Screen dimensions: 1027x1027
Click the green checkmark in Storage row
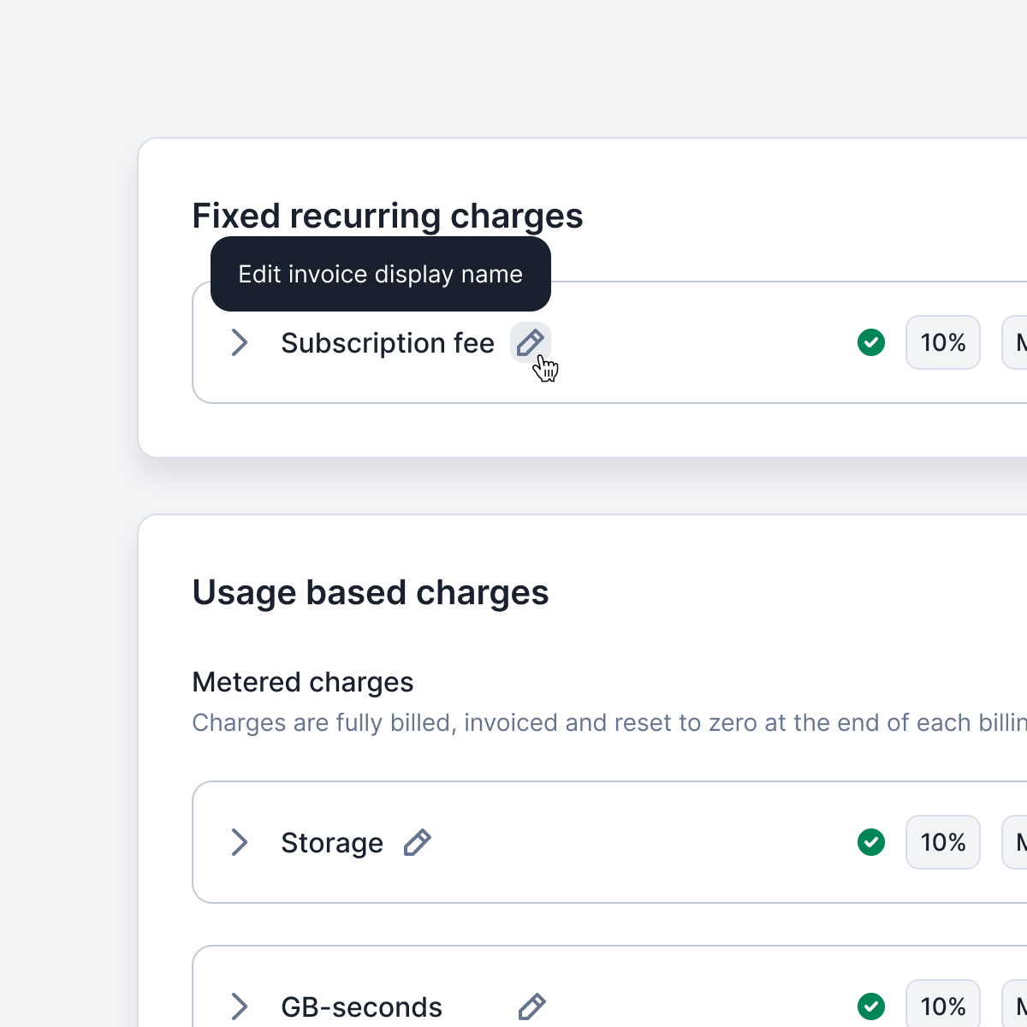(x=871, y=842)
